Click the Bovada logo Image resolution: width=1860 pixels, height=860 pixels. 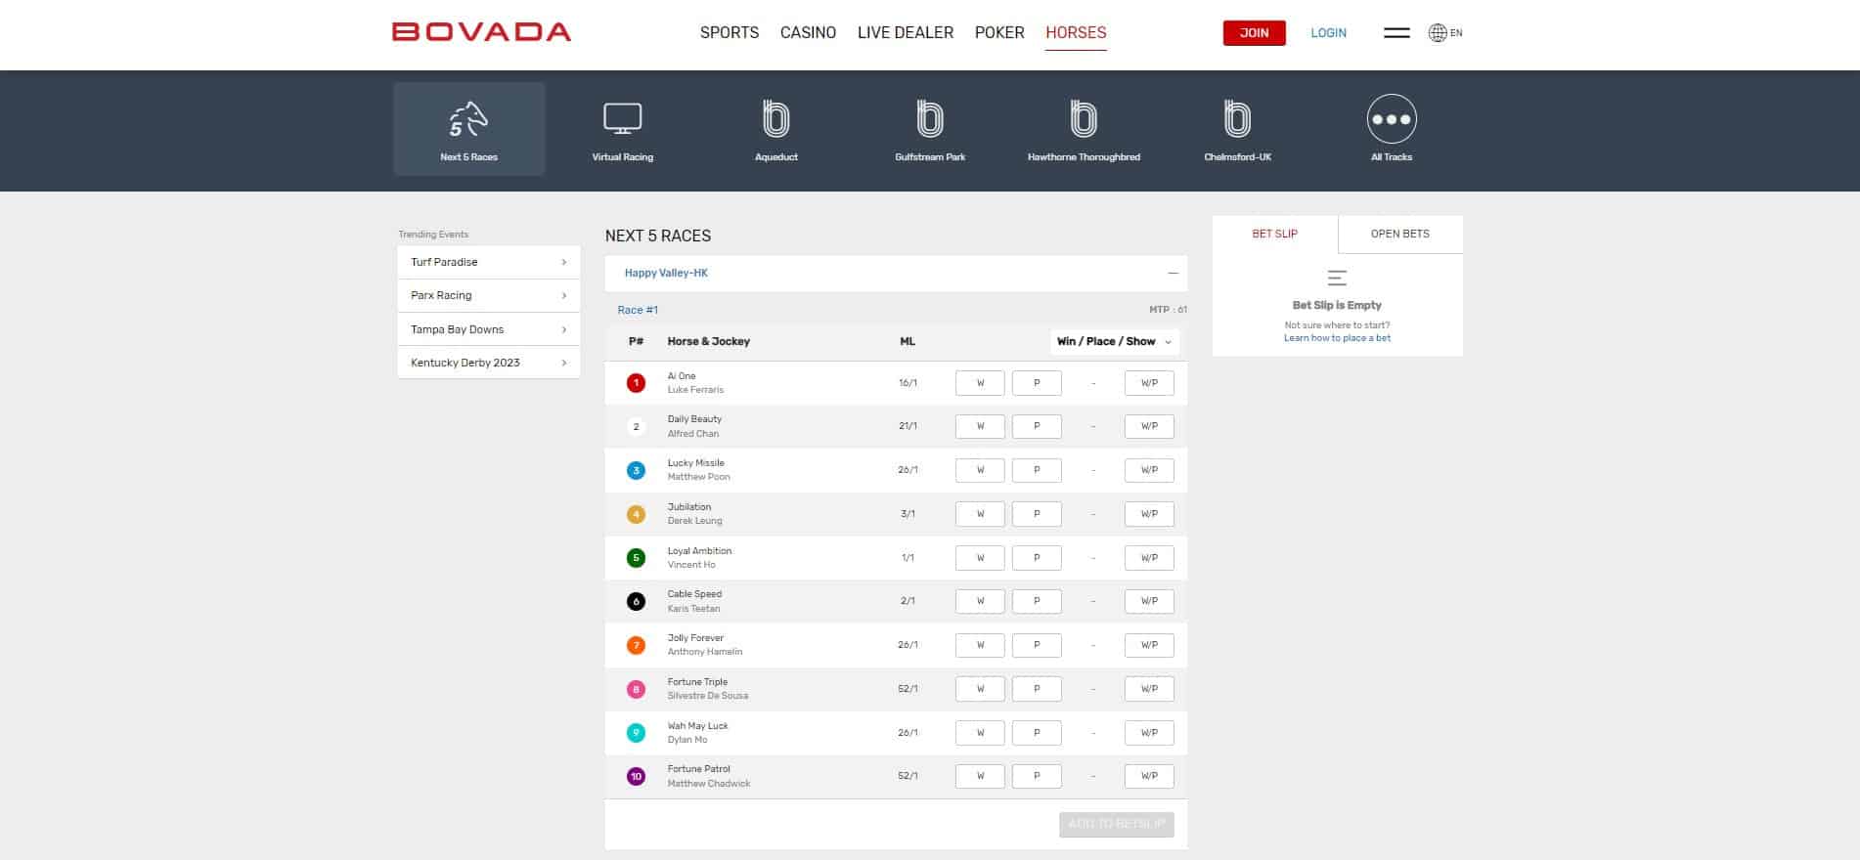click(481, 32)
